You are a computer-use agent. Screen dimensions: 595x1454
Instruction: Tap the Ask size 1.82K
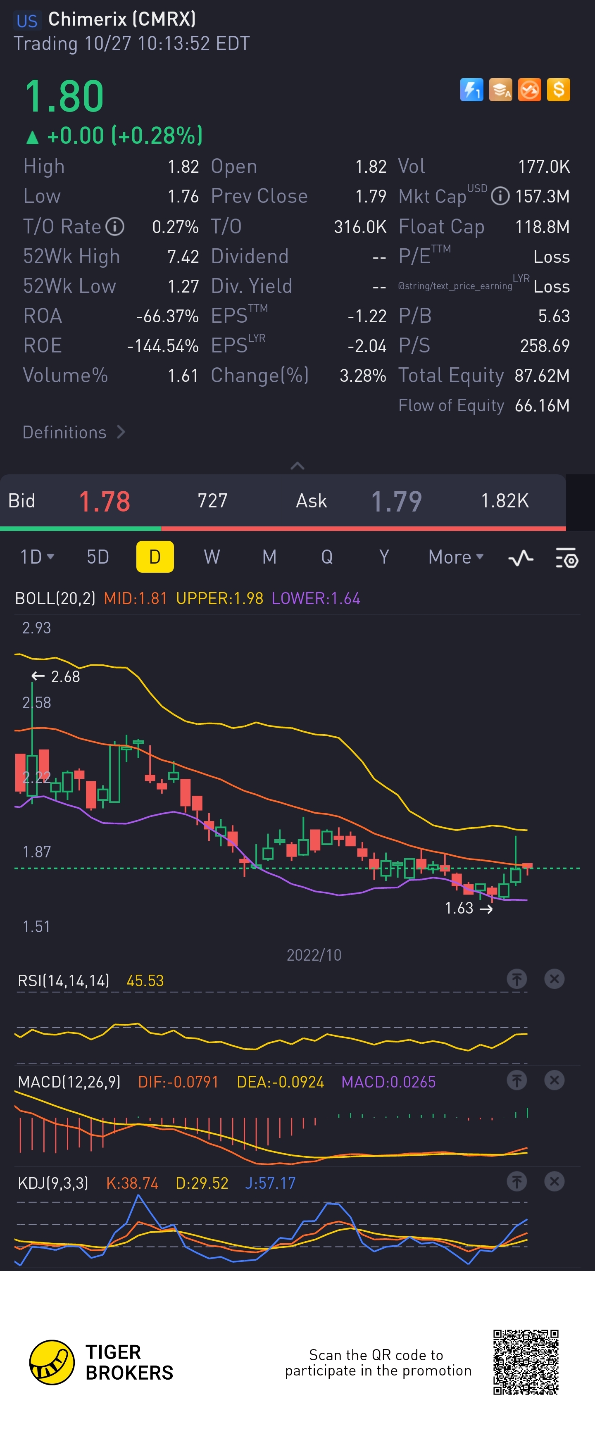pyautogui.click(x=505, y=501)
